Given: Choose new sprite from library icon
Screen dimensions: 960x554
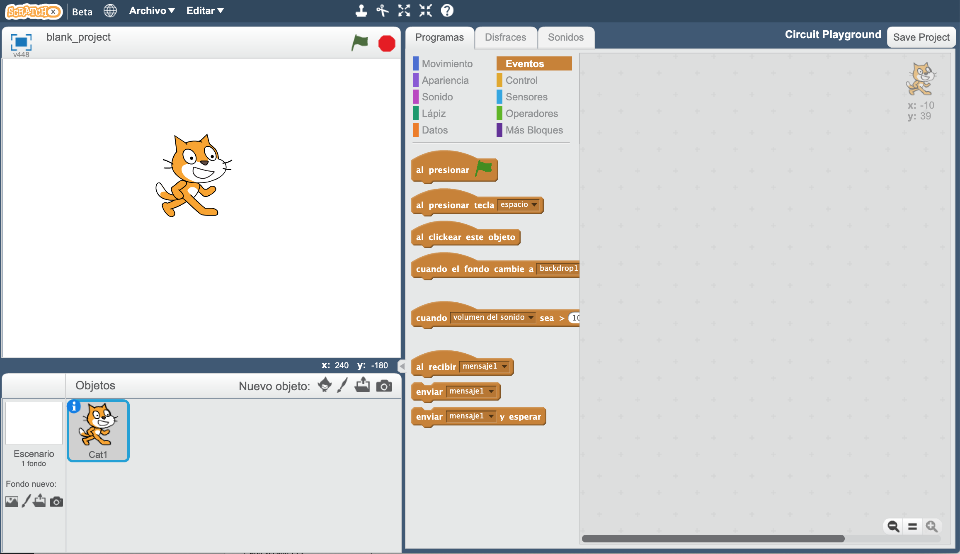Looking at the screenshot, I should click(325, 385).
